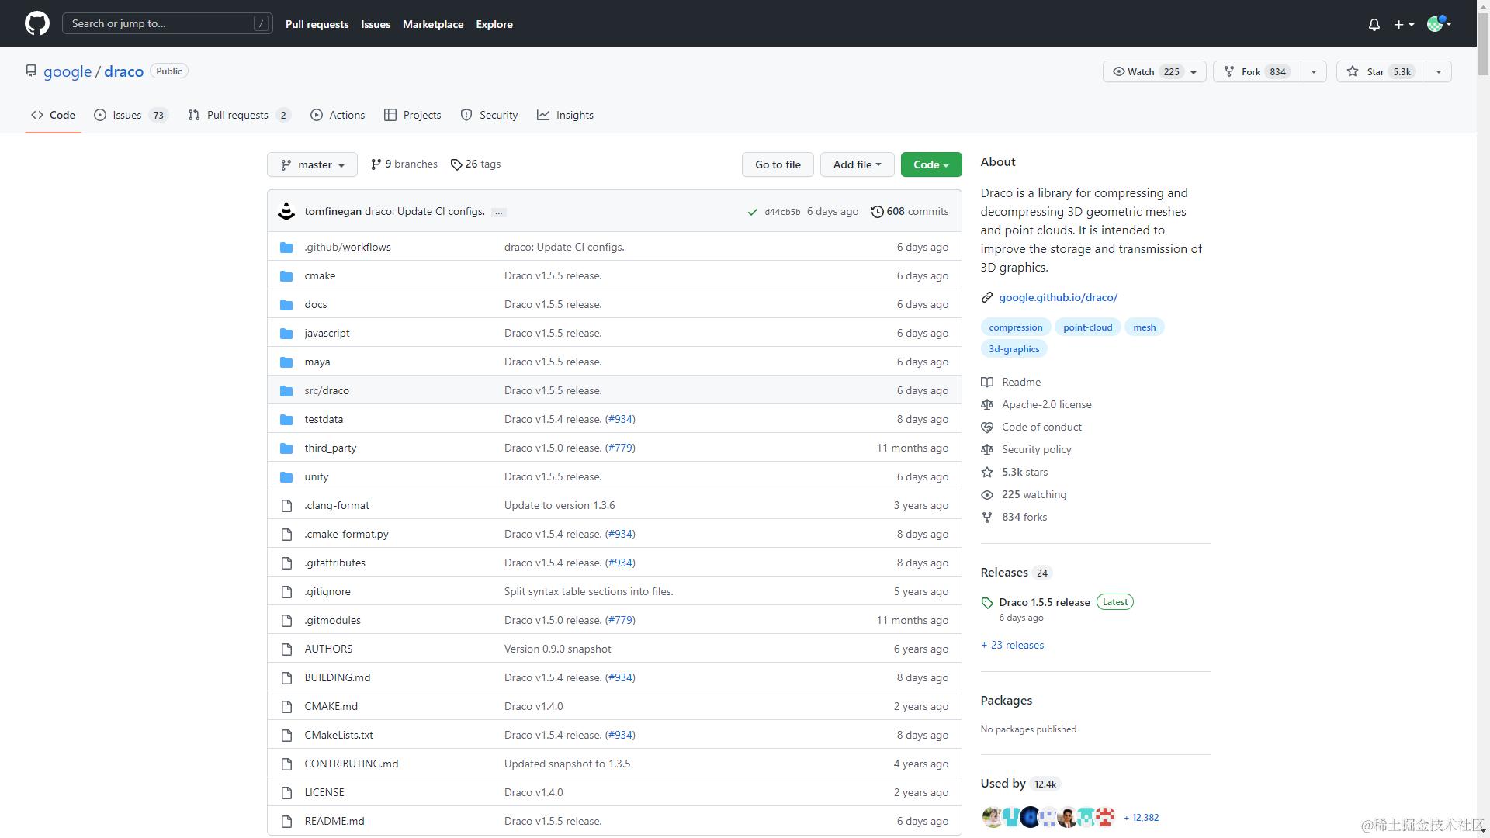Viewport: 1490px width, 838px height.
Task: Click the slash shortcut icon in search
Action: pos(261,23)
